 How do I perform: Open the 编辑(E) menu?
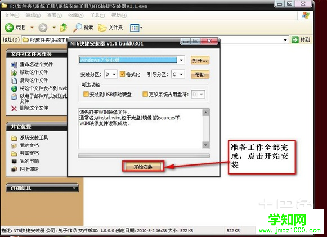[33, 15]
